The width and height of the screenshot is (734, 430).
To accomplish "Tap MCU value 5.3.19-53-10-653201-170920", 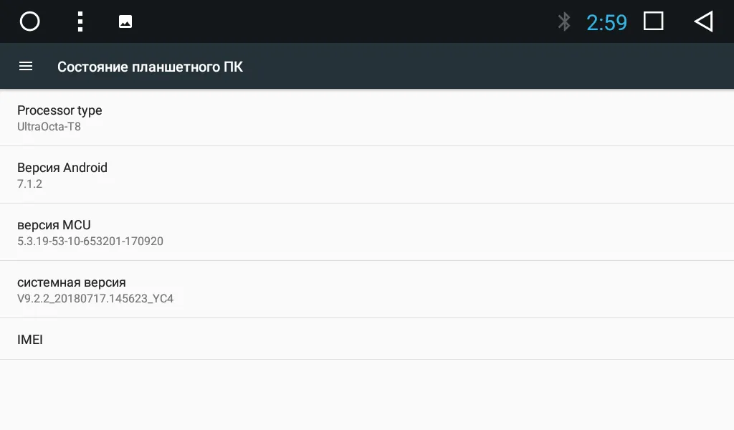I will (x=90, y=242).
